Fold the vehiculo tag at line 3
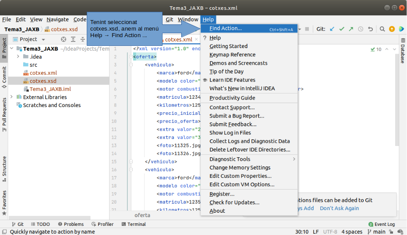This screenshot has width=407, height=235. pos(131,65)
